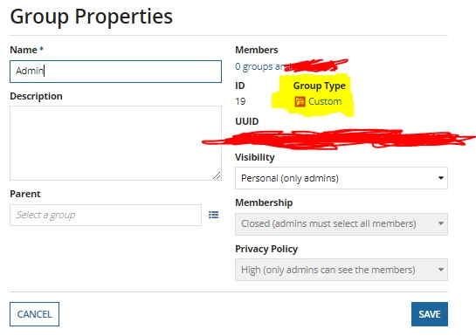The height and width of the screenshot is (336, 476).
Task: Click the SAVE button
Action: 430,314
